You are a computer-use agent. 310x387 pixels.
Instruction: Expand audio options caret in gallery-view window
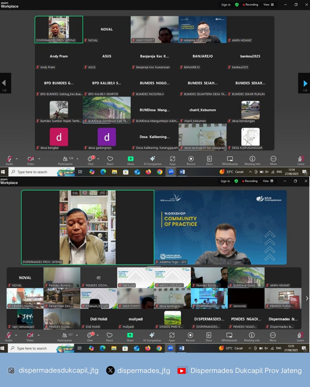(x=17, y=159)
